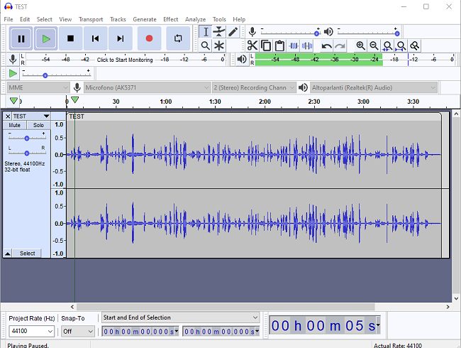Click the playback volume slider handle

397,33
